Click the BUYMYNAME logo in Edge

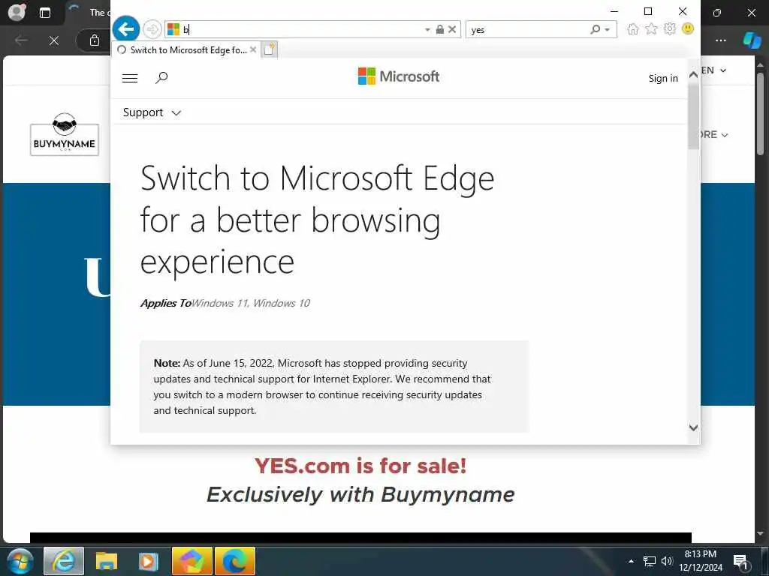click(x=65, y=134)
